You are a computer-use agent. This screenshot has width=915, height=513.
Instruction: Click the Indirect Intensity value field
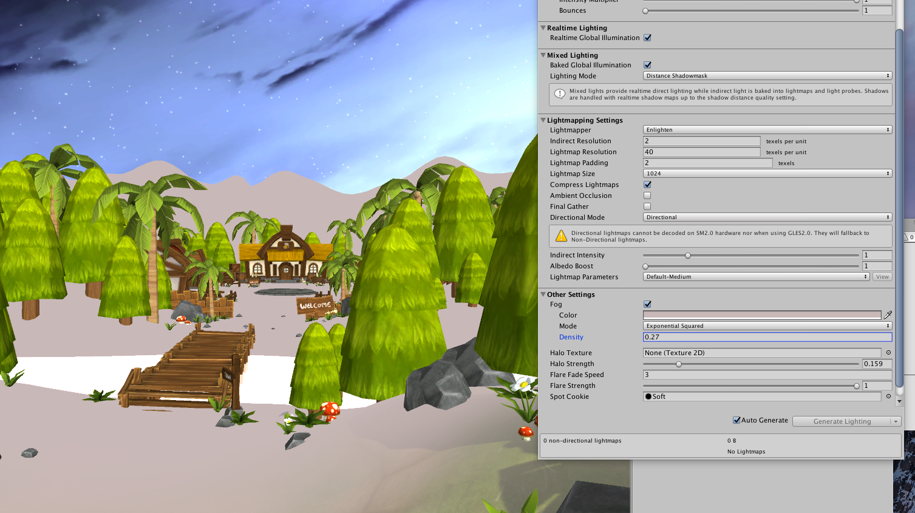pyautogui.click(x=877, y=255)
